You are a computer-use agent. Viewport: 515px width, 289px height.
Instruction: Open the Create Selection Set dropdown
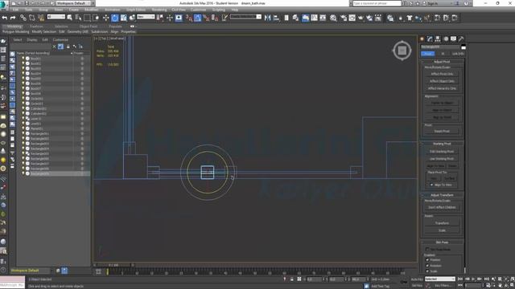(x=245, y=17)
